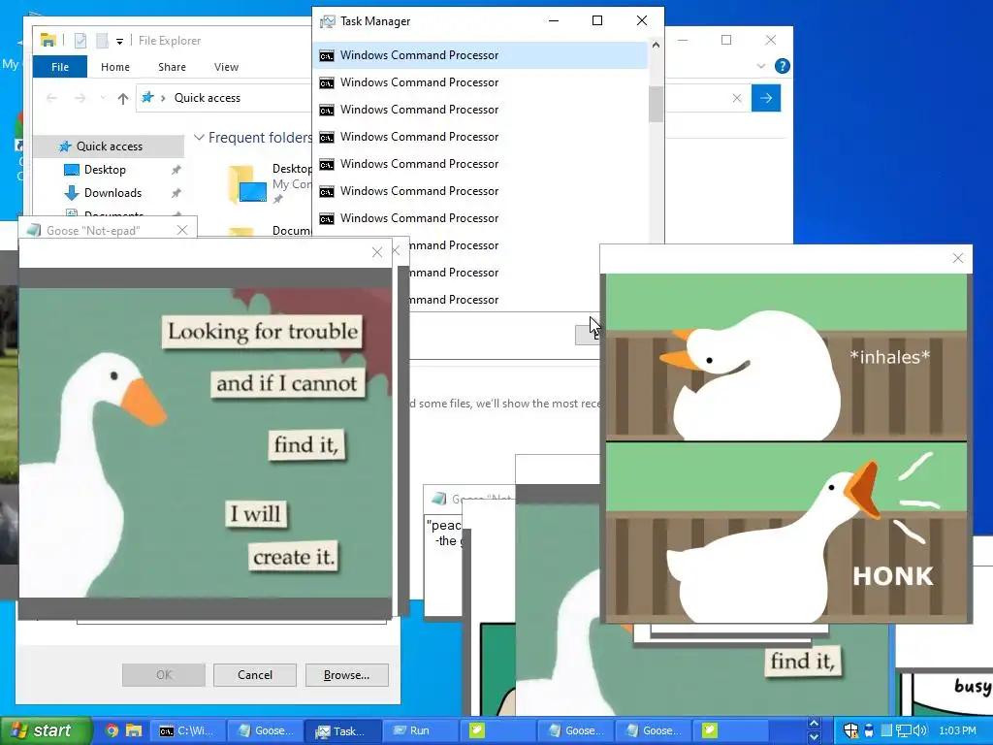Open the Desktop folder thumbnail in Frequent folders
The width and height of the screenshot is (993, 745).
[247, 183]
